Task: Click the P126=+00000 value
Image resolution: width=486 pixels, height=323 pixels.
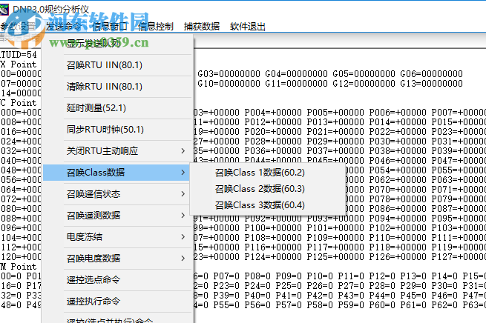Action: [398, 257]
